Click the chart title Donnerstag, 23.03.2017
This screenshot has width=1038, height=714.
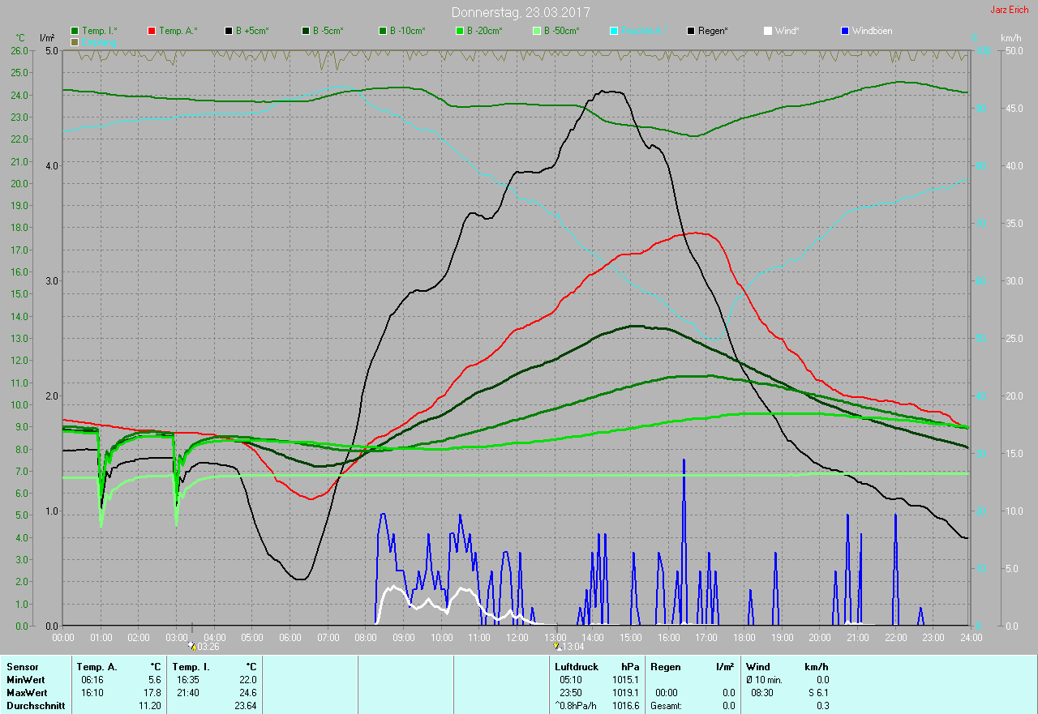click(521, 12)
